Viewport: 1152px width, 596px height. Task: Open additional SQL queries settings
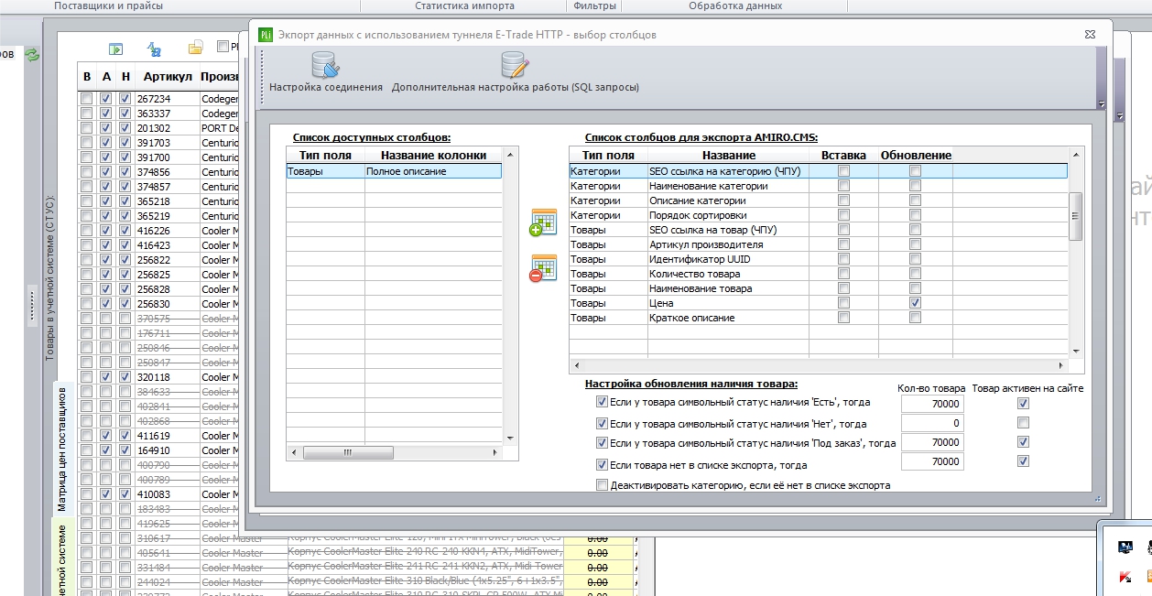516,72
